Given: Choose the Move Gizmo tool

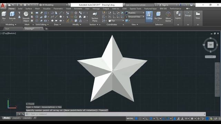Looking at the screenshot, I should (x=168, y=17).
